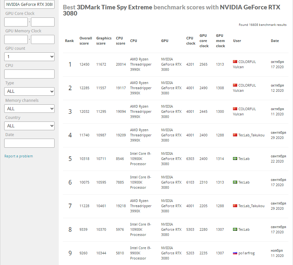Click the date октября 17 2020
Image resolution: width=293 pixels, height=265 pixels.
277,64
